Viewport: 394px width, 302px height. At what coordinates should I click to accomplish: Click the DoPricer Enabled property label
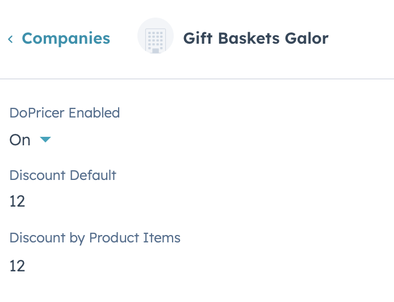(65, 113)
